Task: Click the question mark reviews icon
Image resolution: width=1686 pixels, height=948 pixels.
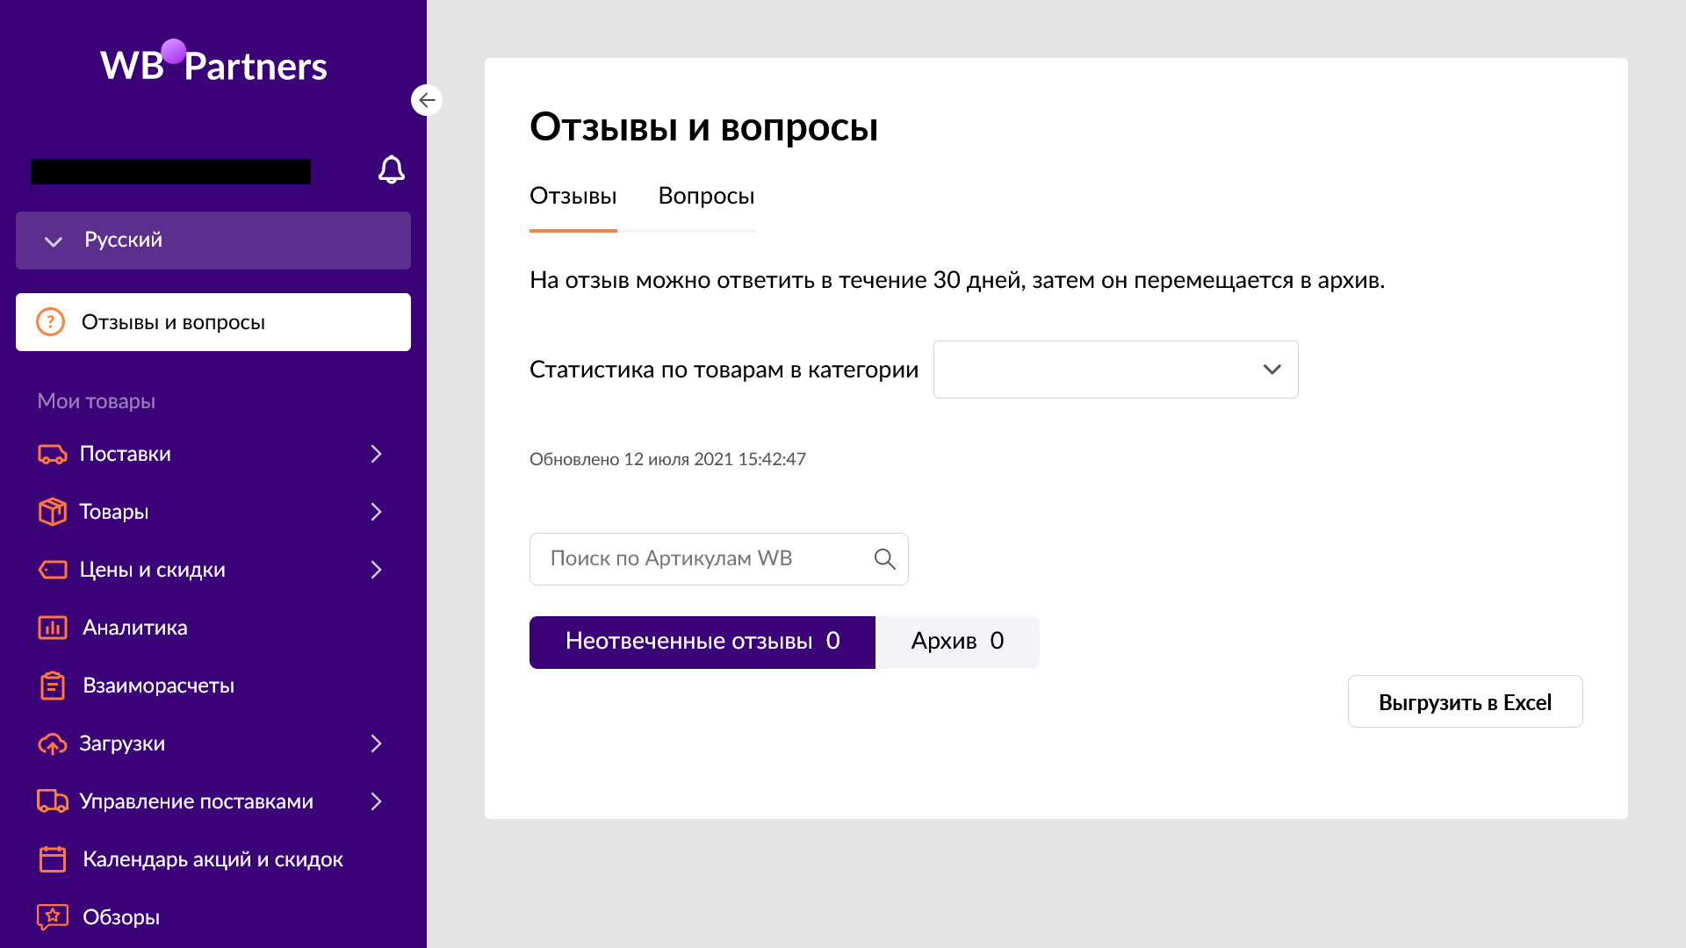Action: [x=51, y=322]
